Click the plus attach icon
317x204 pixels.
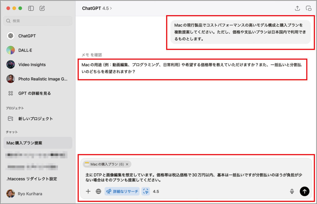88,191
